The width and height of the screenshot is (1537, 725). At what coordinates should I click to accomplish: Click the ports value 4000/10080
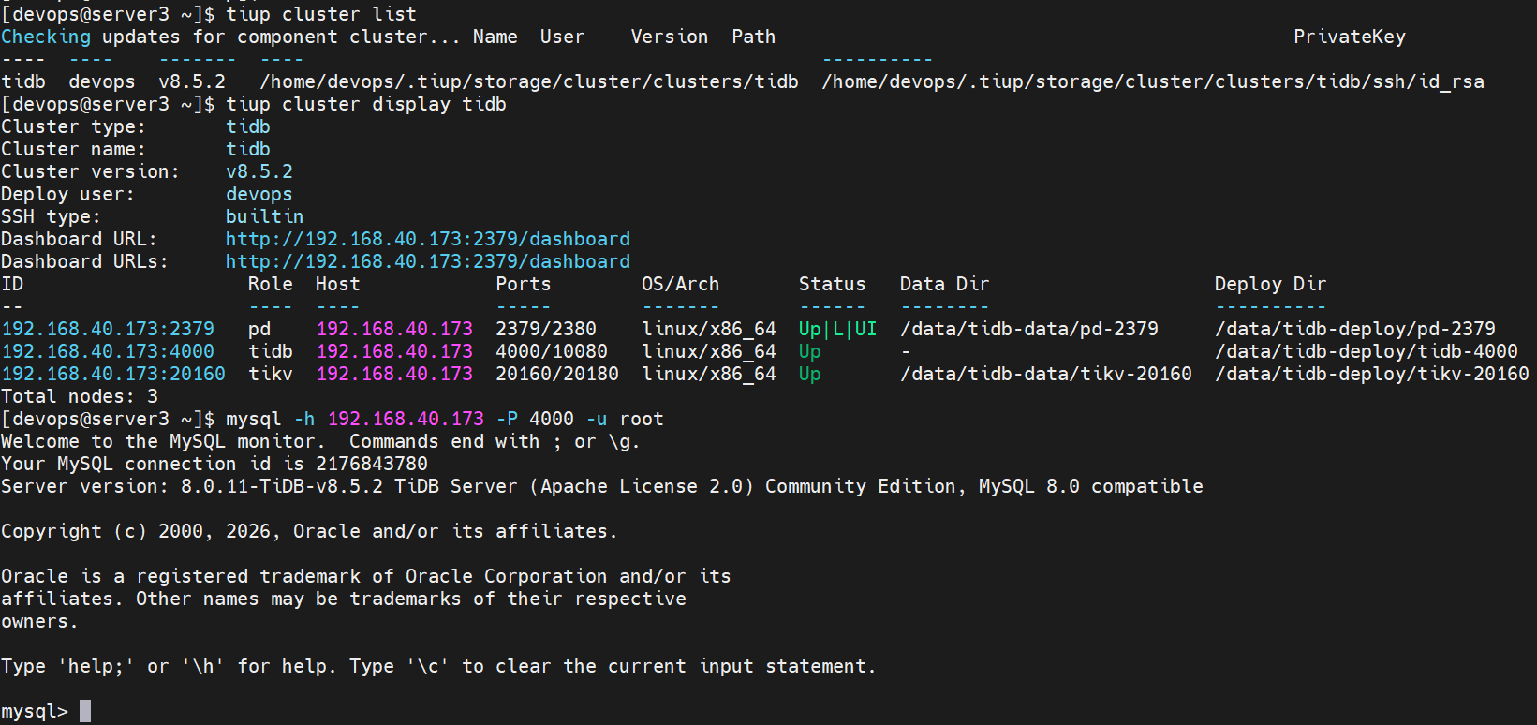point(552,351)
